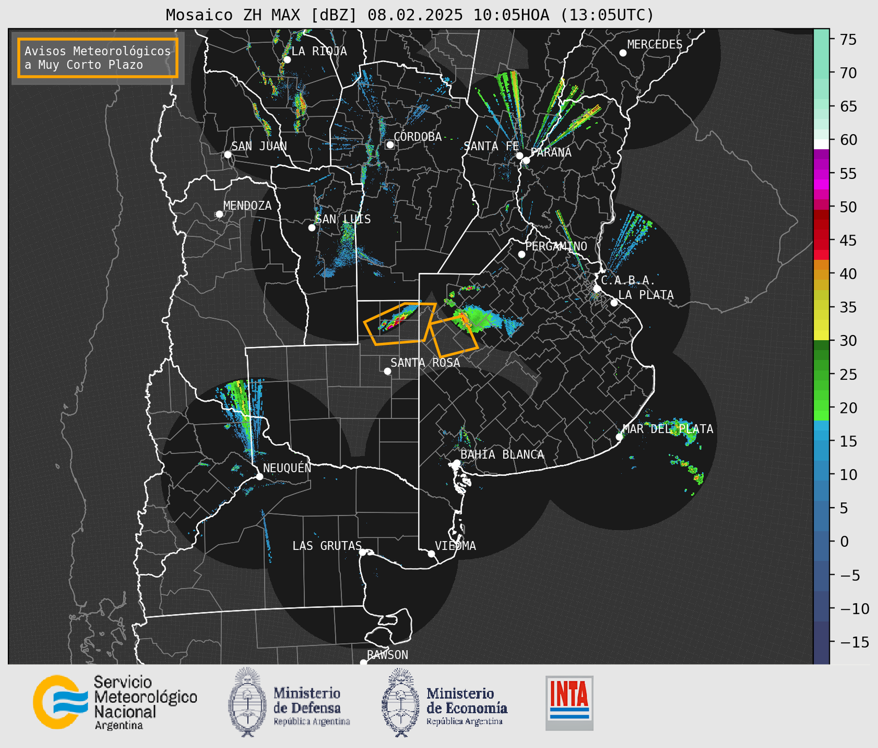
Task: Click the eastern orange warning polygon in Buenos Aires province
Action: tap(453, 336)
